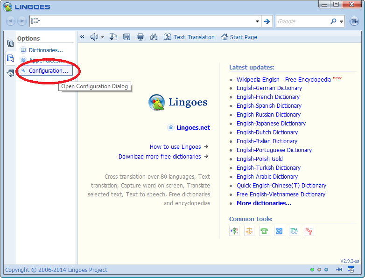Open the English-Dutch Dictionary link
Screen dimensions: 365x278
[x=267, y=132]
